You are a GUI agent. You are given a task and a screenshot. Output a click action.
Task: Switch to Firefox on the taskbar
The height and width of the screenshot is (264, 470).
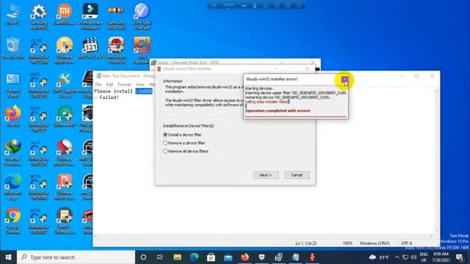pos(245,257)
